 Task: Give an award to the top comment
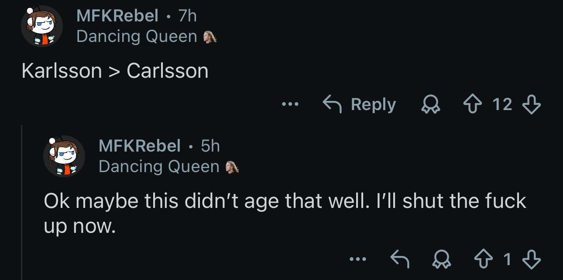(x=430, y=104)
